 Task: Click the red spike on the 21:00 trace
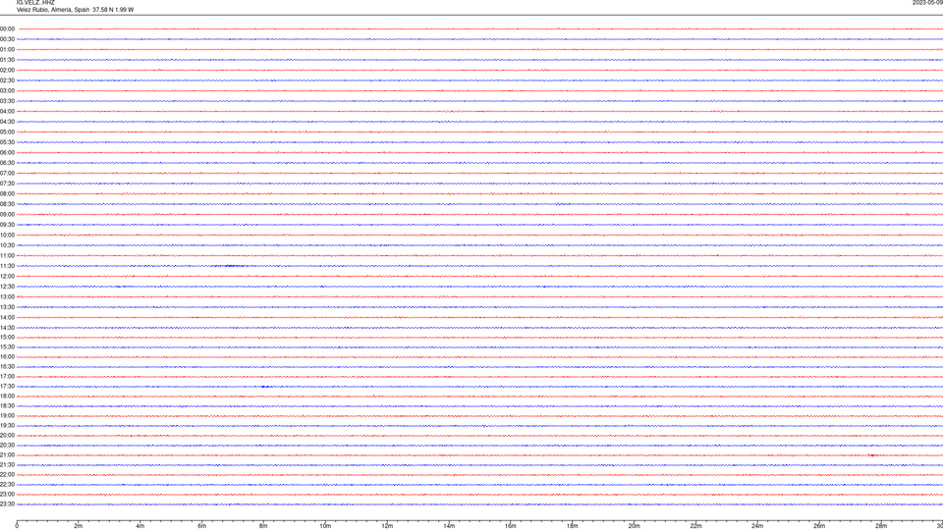point(872,455)
